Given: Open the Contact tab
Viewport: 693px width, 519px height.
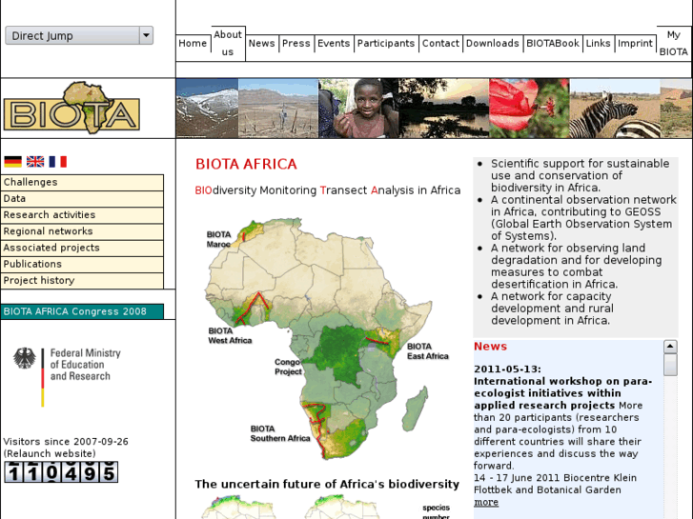Looking at the screenshot, I should (440, 43).
